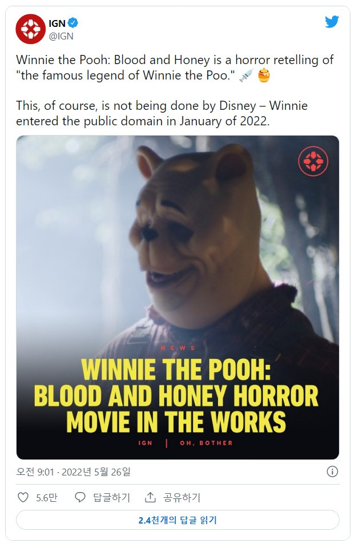Click the 5.6만 like count
The width and height of the screenshot is (355, 547).
[x=46, y=497]
